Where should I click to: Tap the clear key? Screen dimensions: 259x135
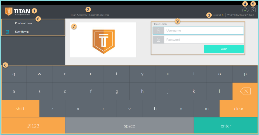click(239, 109)
